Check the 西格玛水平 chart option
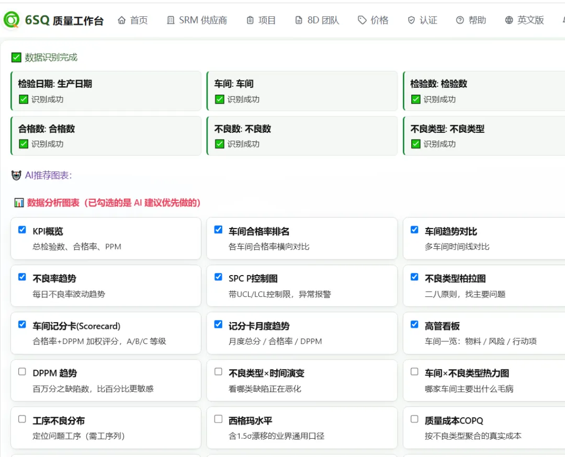This screenshot has height=457, width=565. (x=218, y=419)
